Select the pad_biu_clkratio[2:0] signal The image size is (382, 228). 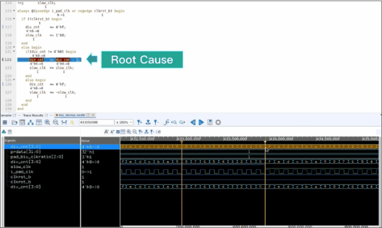point(37,157)
